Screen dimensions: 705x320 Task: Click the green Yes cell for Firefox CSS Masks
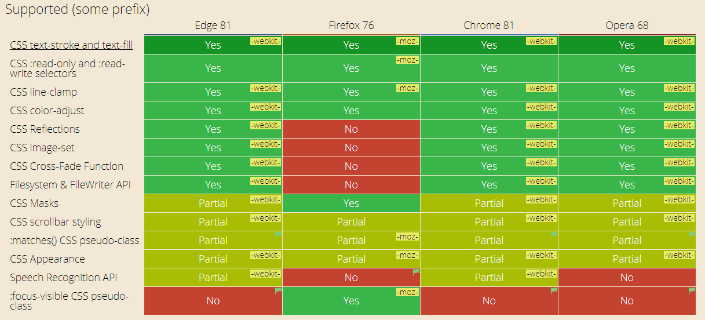coord(351,203)
